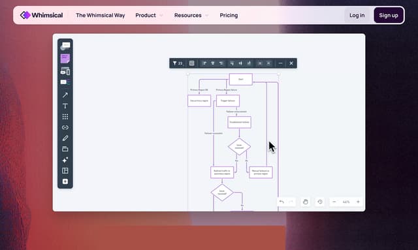Expand the Resources menu dropdown
This screenshot has height=250, width=418.
pos(191,15)
